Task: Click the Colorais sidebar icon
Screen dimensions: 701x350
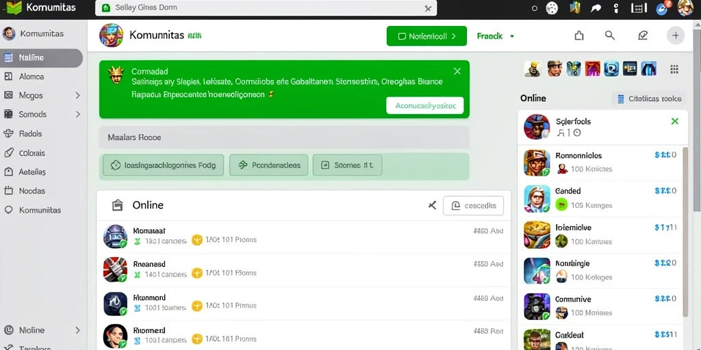Action: coord(8,152)
